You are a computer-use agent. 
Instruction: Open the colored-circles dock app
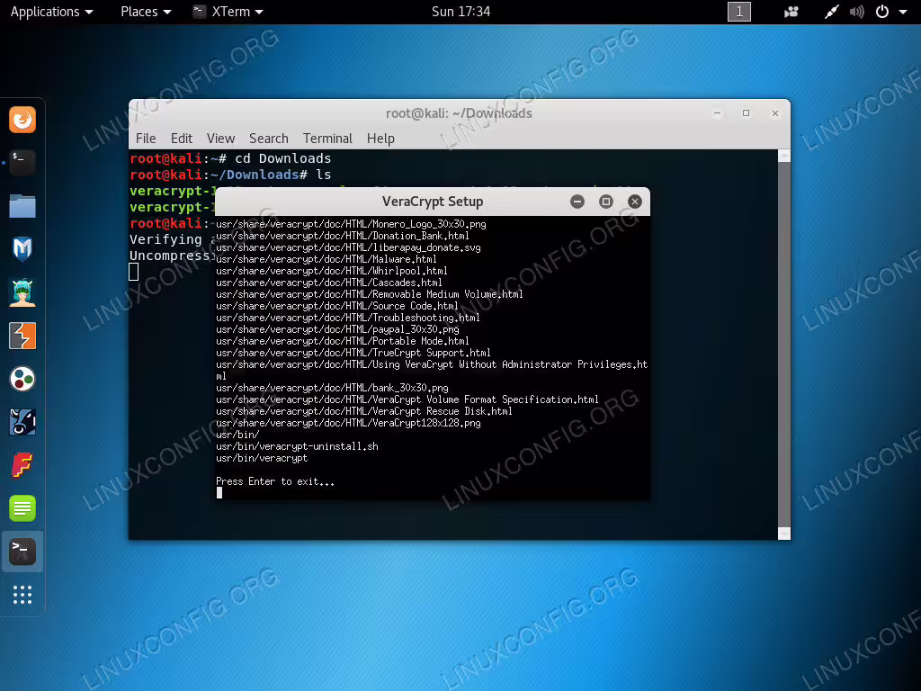coord(22,379)
